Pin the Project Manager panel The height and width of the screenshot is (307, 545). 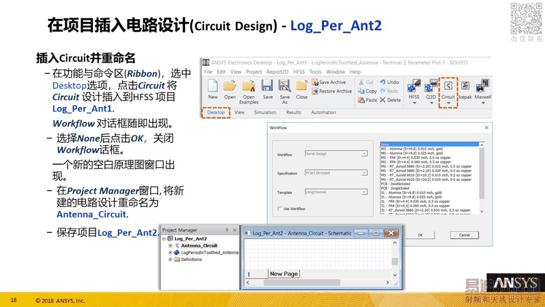[x=227, y=230]
